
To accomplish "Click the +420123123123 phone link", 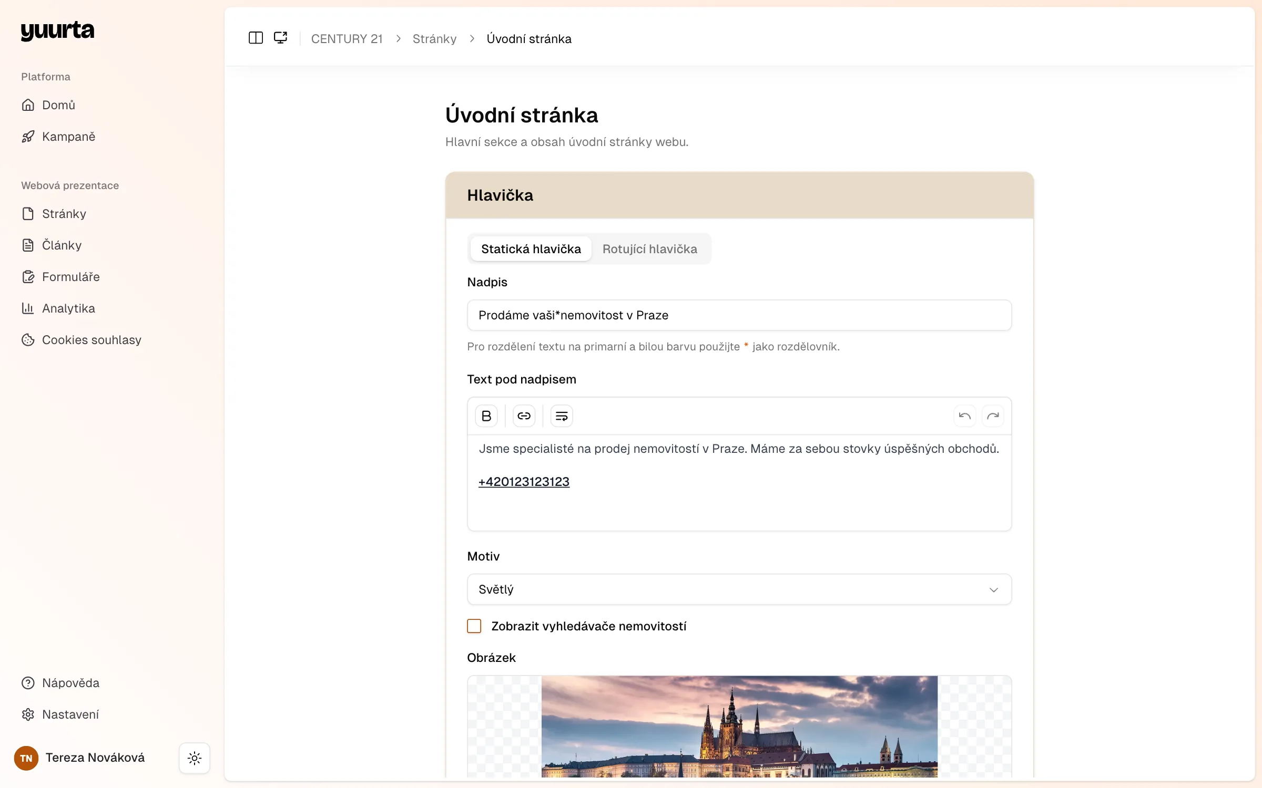I will pos(524,482).
